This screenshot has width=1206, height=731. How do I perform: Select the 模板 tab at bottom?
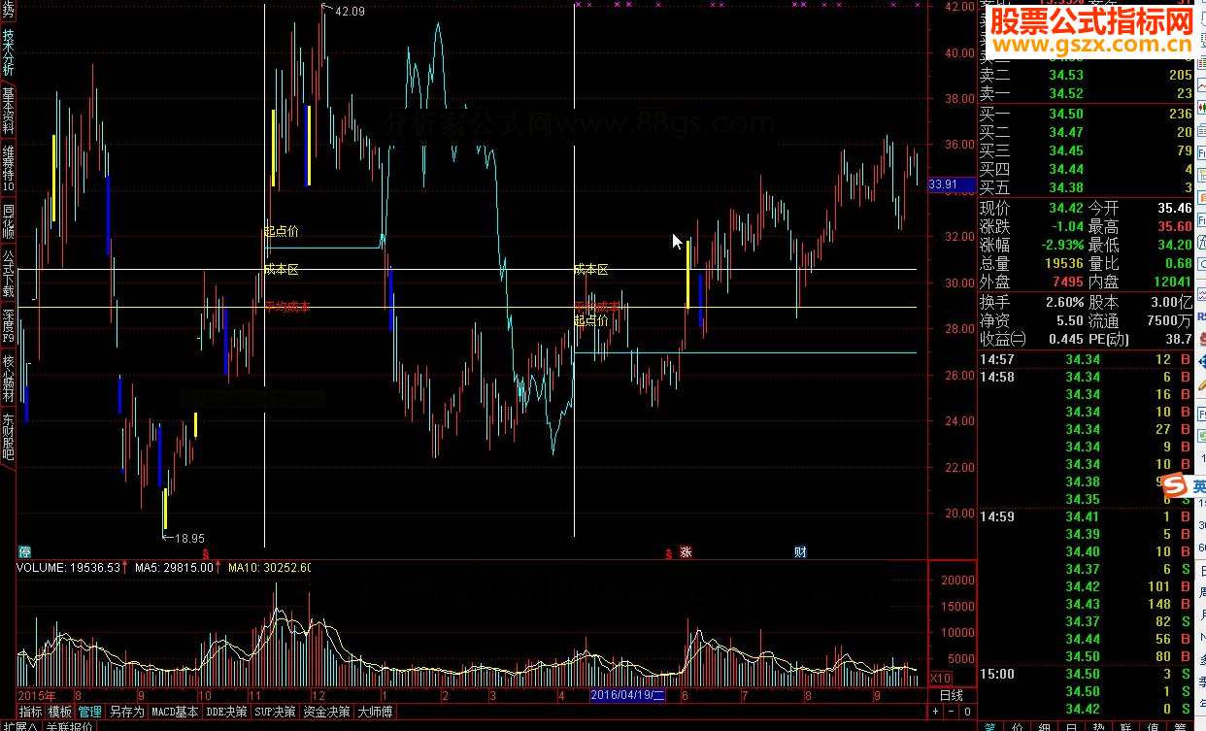(60, 712)
